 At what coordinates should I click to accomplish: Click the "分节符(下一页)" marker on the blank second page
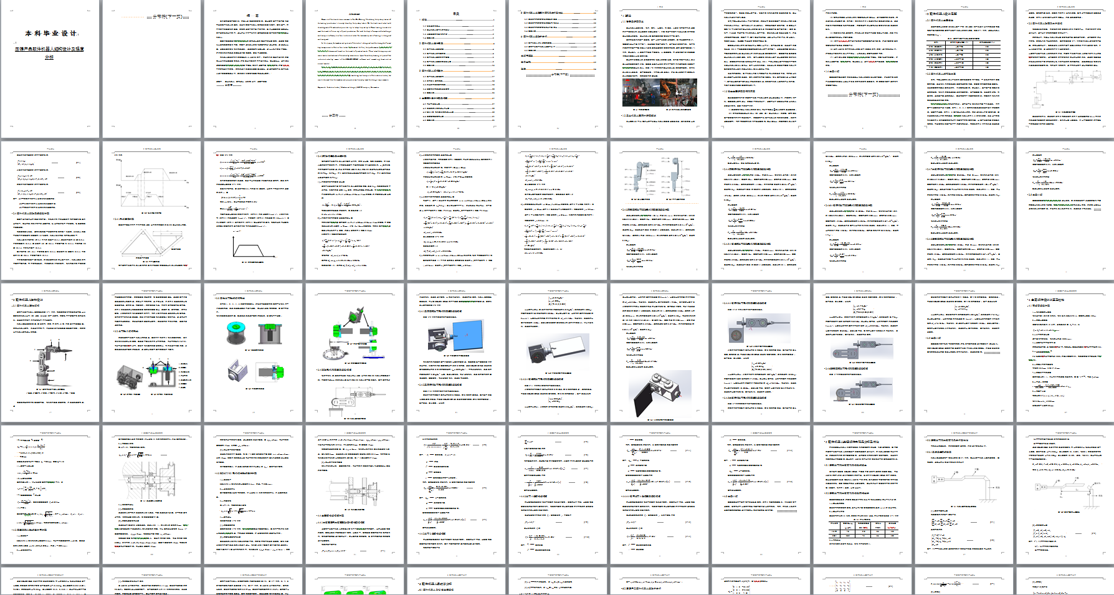pyautogui.click(x=168, y=17)
